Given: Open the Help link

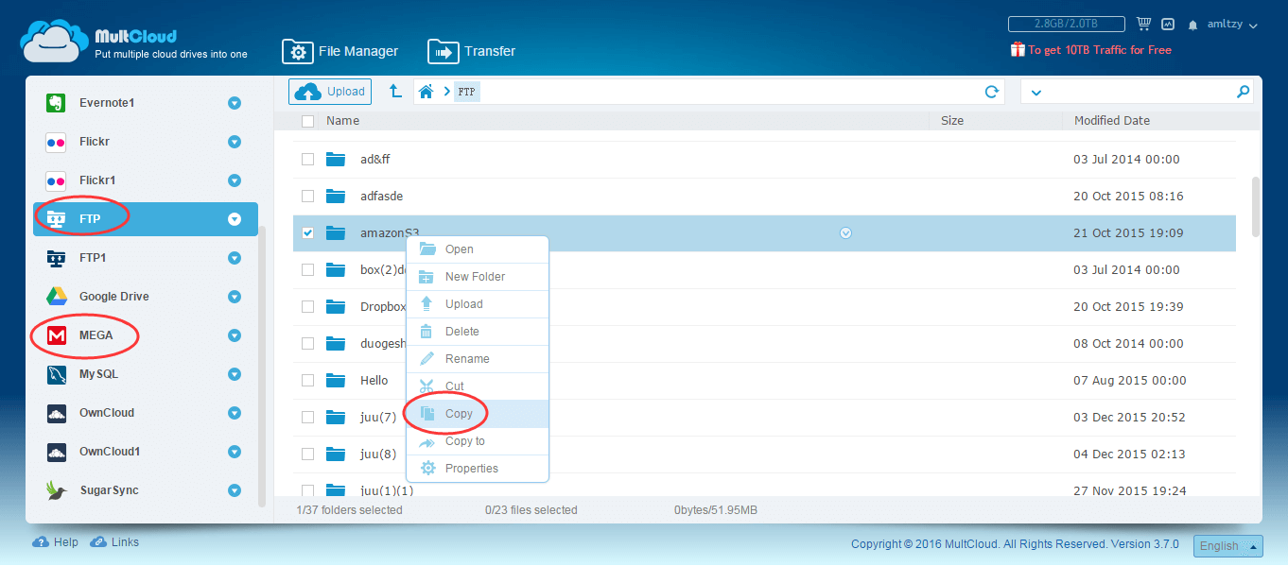Looking at the screenshot, I should 56,542.
